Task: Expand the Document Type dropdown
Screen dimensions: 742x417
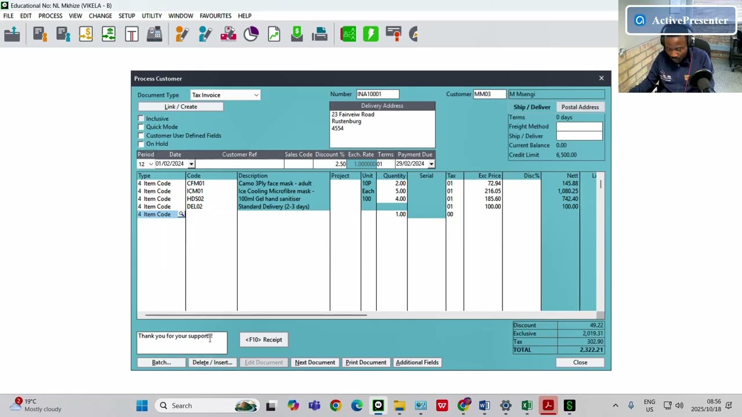Action: 256,95
